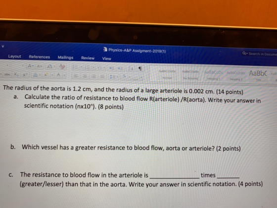Open the font color dropdown arrow
Screen dimensions: 277x208
[64, 75]
